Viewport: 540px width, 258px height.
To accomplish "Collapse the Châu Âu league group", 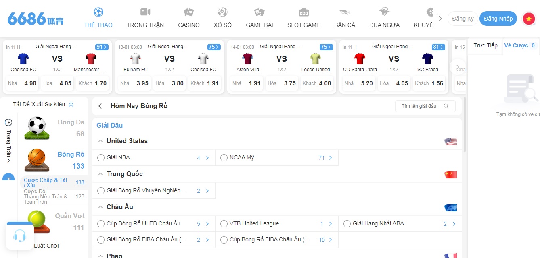I will tap(100, 207).
